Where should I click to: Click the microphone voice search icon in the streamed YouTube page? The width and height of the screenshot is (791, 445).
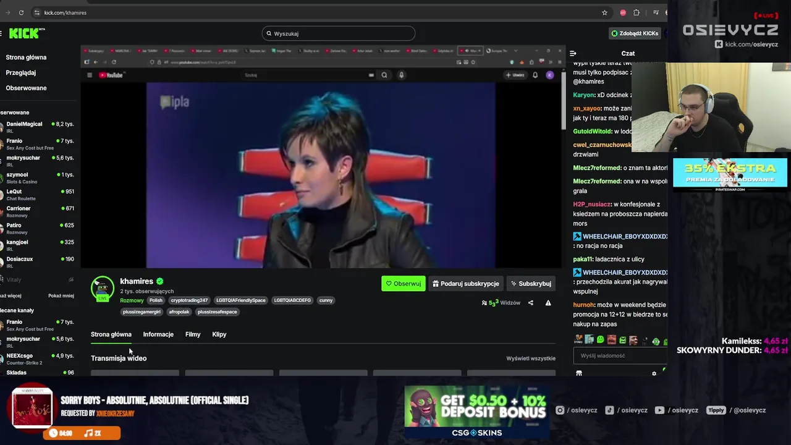pos(401,75)
